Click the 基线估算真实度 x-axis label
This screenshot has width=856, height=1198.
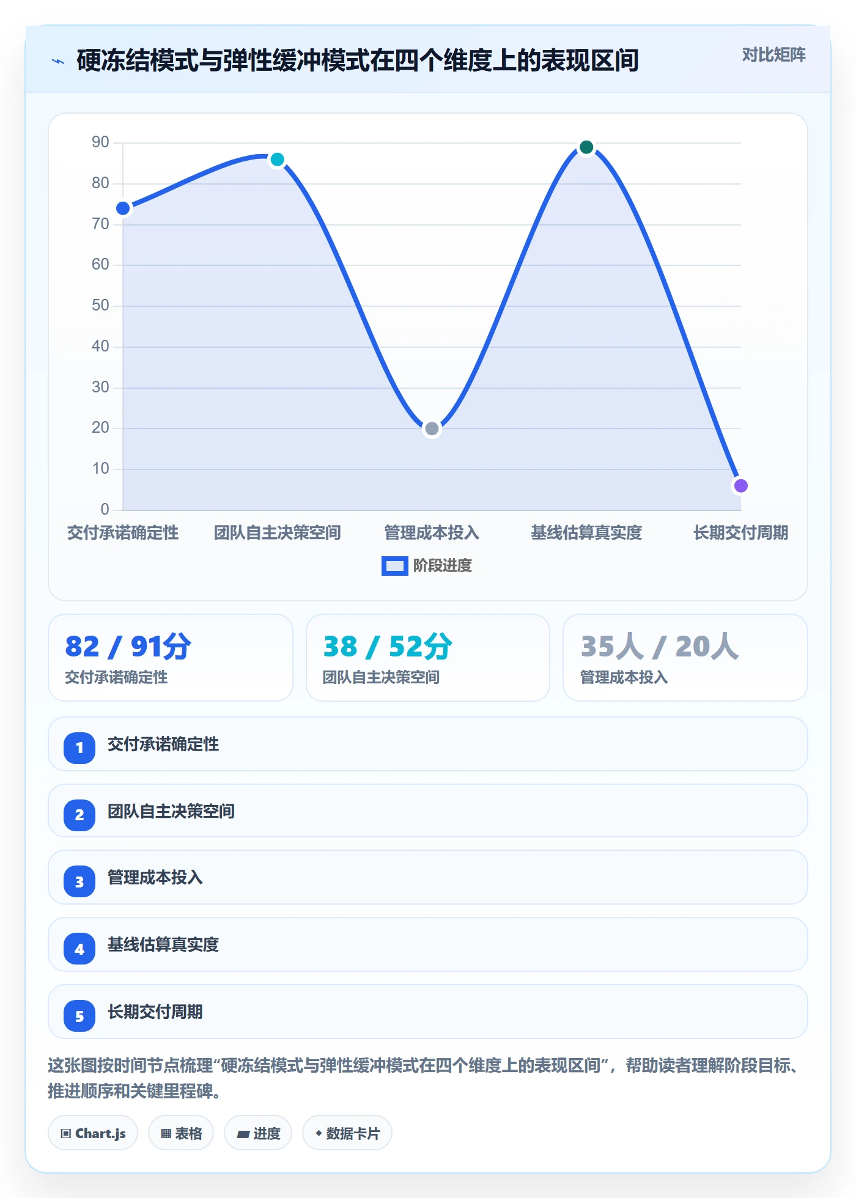tap(586, 533)
